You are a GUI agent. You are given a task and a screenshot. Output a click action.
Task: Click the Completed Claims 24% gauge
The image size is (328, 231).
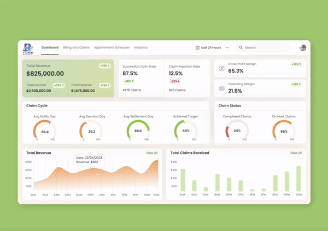coord(237,131)
